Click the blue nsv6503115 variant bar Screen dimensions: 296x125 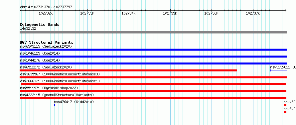(x=153, y=50)
